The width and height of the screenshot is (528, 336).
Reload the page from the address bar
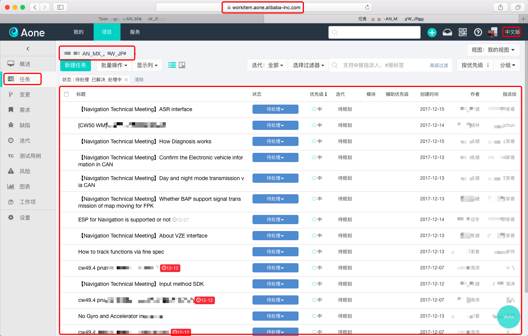367,7
